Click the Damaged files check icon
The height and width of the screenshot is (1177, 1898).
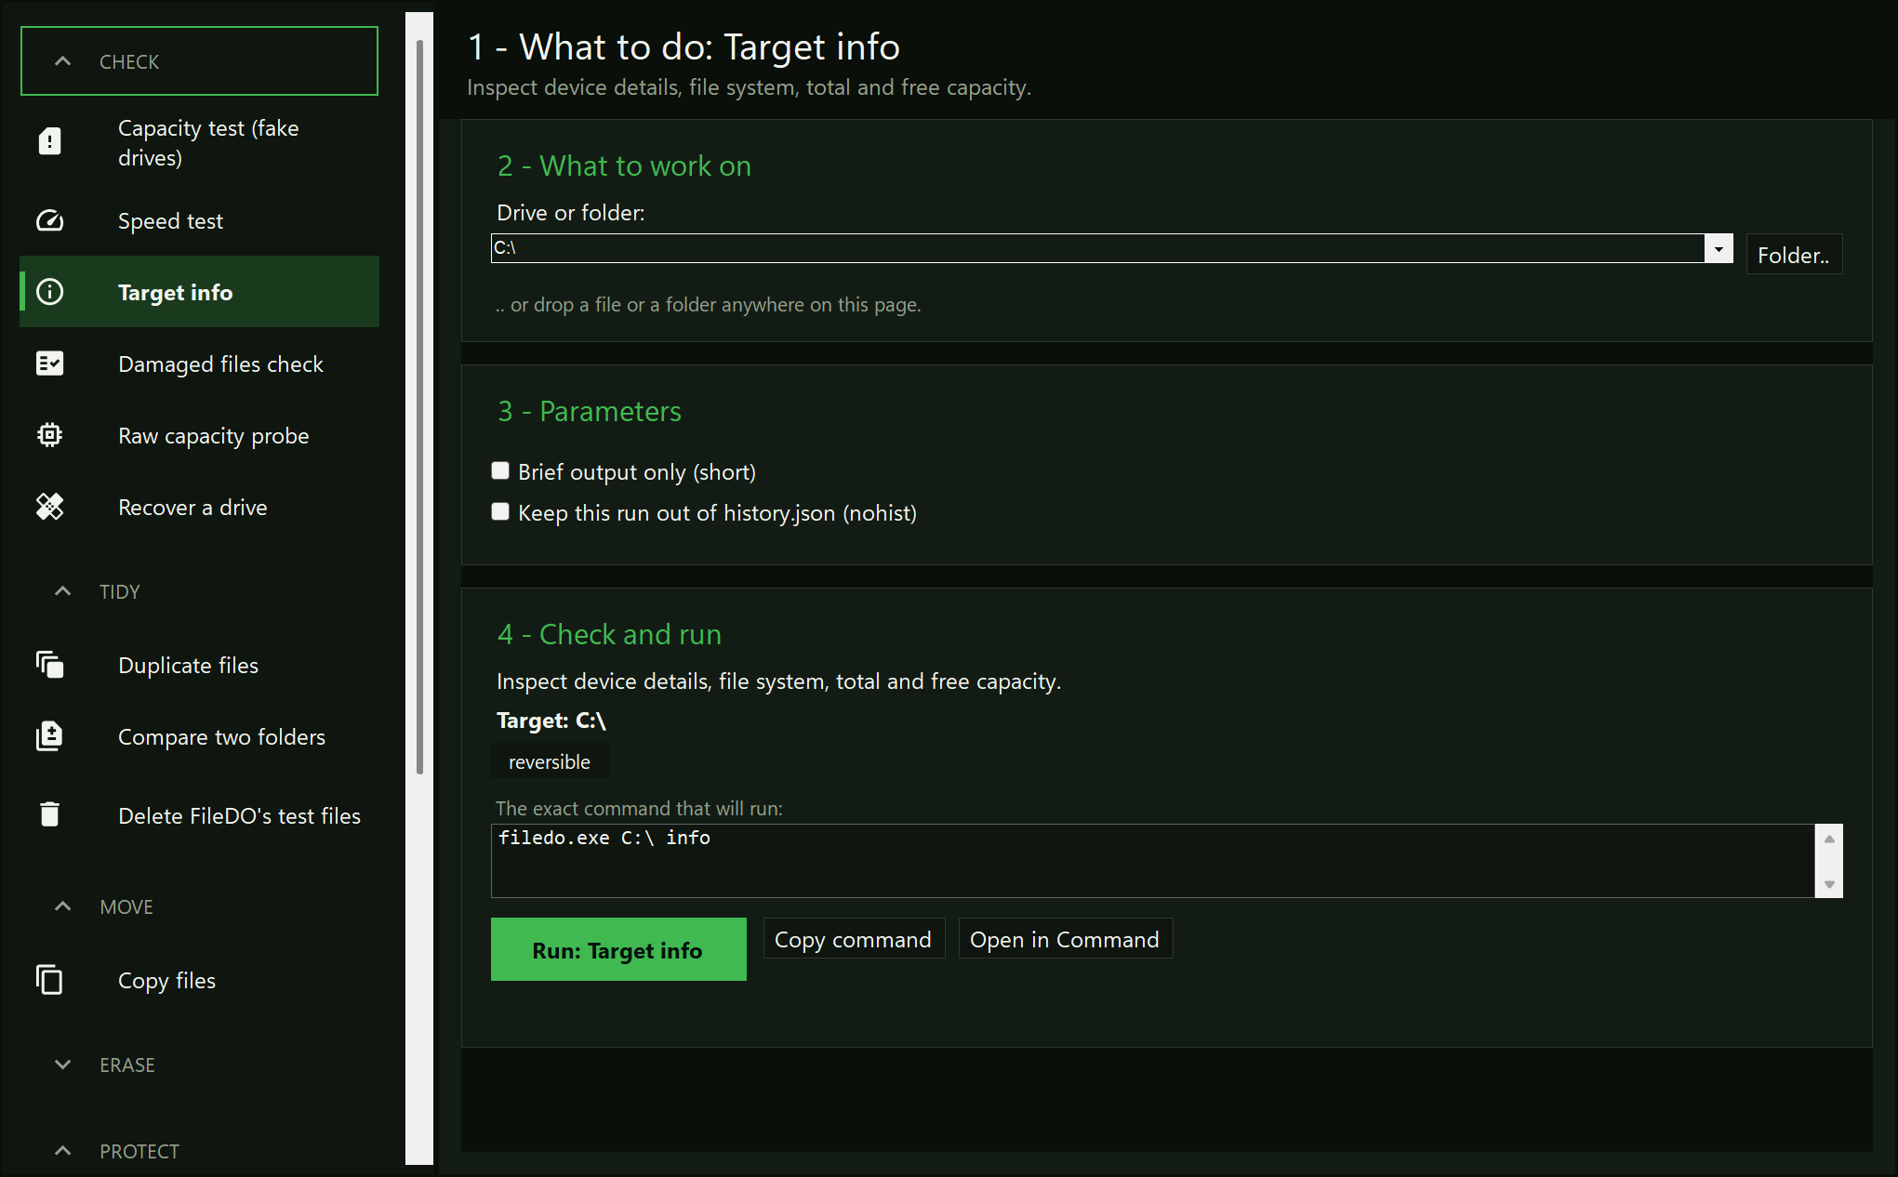click(50, 364)
